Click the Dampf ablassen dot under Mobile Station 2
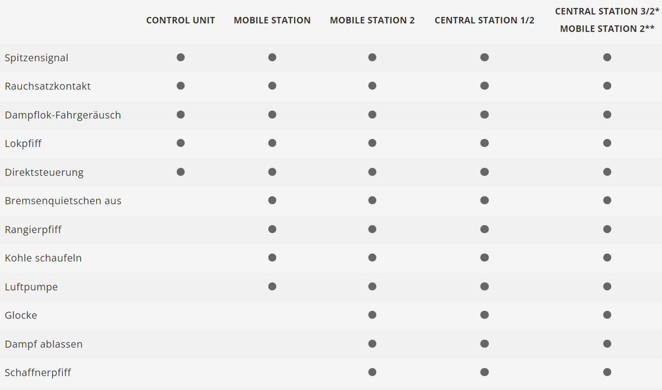The width and height of the screenshot is (662, 390). 372,344
